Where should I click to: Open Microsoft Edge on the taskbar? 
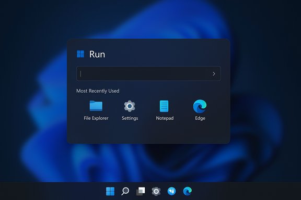point(188,191)
